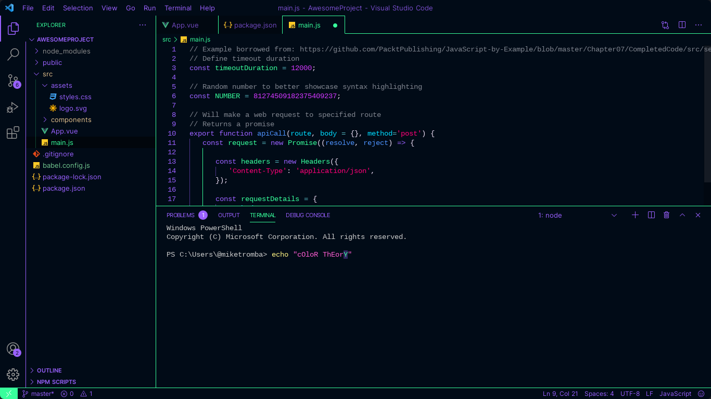Viewport: 711px width, 399px height.
Task: Open the '1: node' terminal selector dropdown
Action: 578,215
